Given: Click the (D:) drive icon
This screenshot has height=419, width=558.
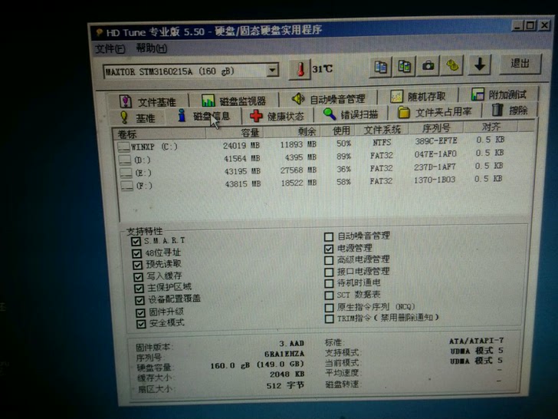Looking at the screenshot, I should pyautogui.click(x=125, y=160).
